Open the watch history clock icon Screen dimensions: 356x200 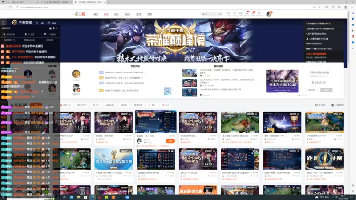[x=228, y=13]
